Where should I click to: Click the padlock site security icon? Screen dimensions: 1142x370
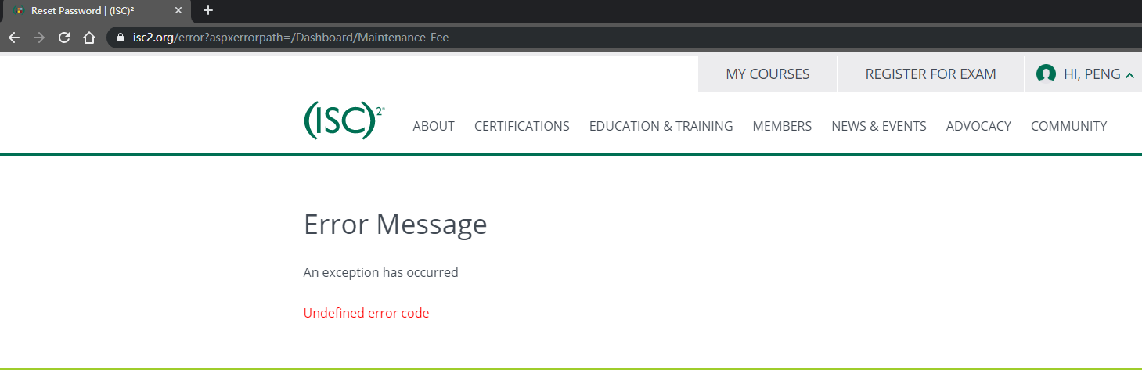click(x=120, y=38)
